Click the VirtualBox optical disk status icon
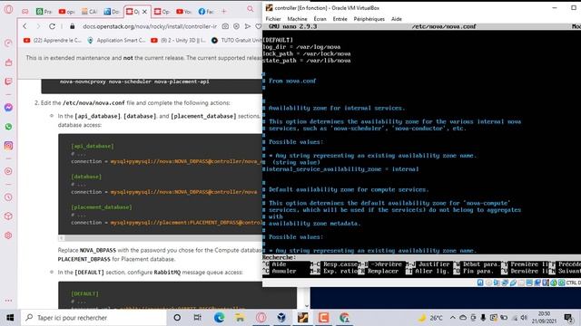The height and width of the screenshot is (326, 581). (488, 283)
